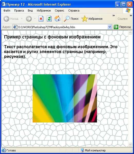This screenshot has width=134, height=154.
Task: Stop page loading with red X icon
Action: [41, 18]
